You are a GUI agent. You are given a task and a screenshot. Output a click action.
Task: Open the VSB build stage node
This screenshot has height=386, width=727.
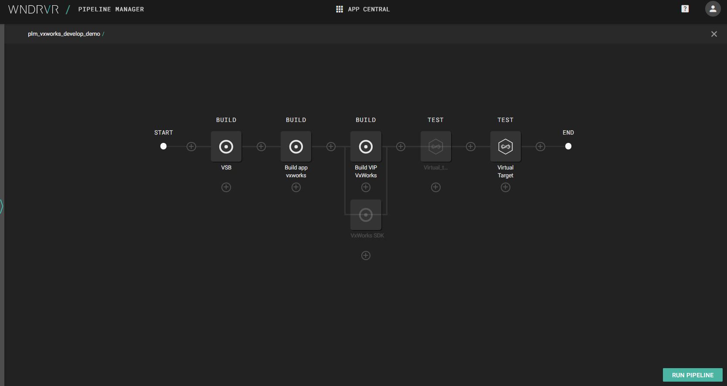click(226, 146)
